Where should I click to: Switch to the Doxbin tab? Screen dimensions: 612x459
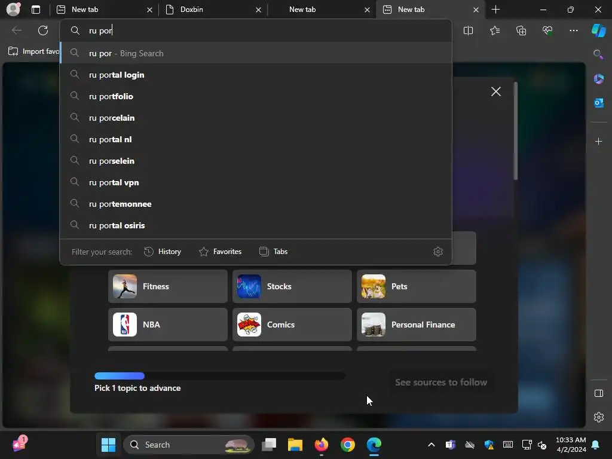pos(212,10)
